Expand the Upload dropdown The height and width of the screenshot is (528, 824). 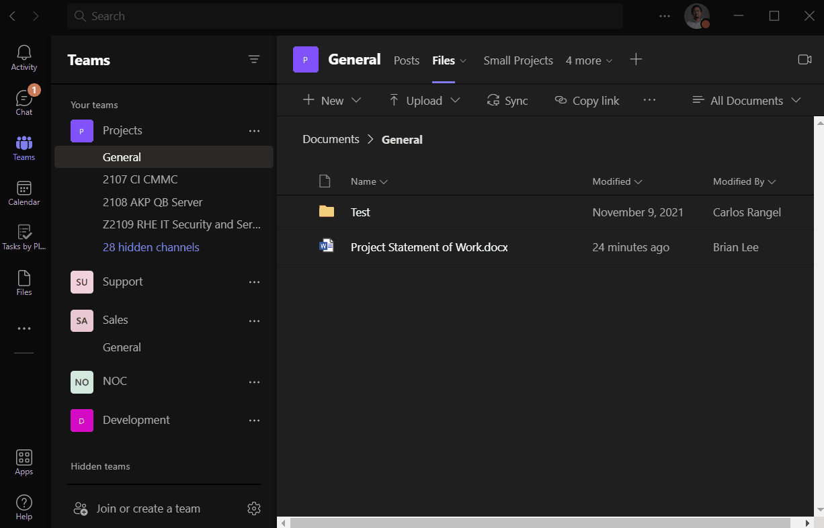coord(455,100)
